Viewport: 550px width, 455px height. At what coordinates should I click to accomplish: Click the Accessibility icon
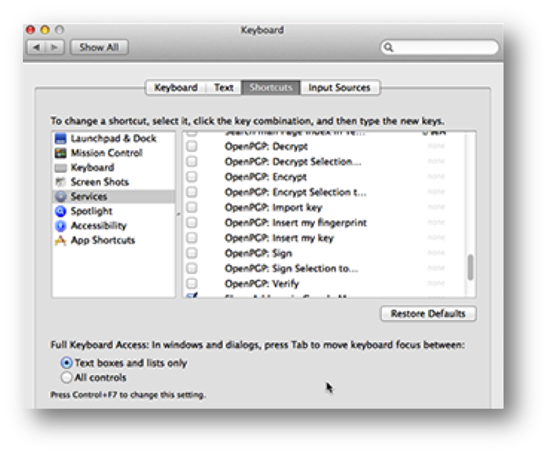60,226
